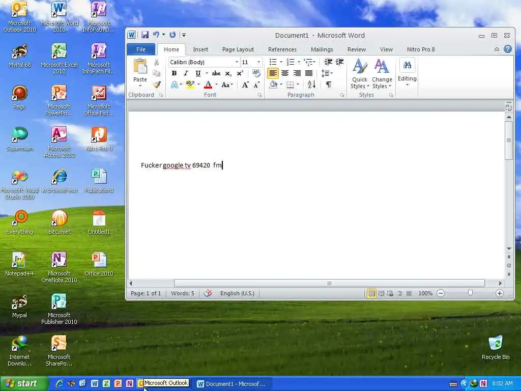The height and width of the screenshot is (391, 521).
Task: Open Change Styles menu
Action: point(382,73)
